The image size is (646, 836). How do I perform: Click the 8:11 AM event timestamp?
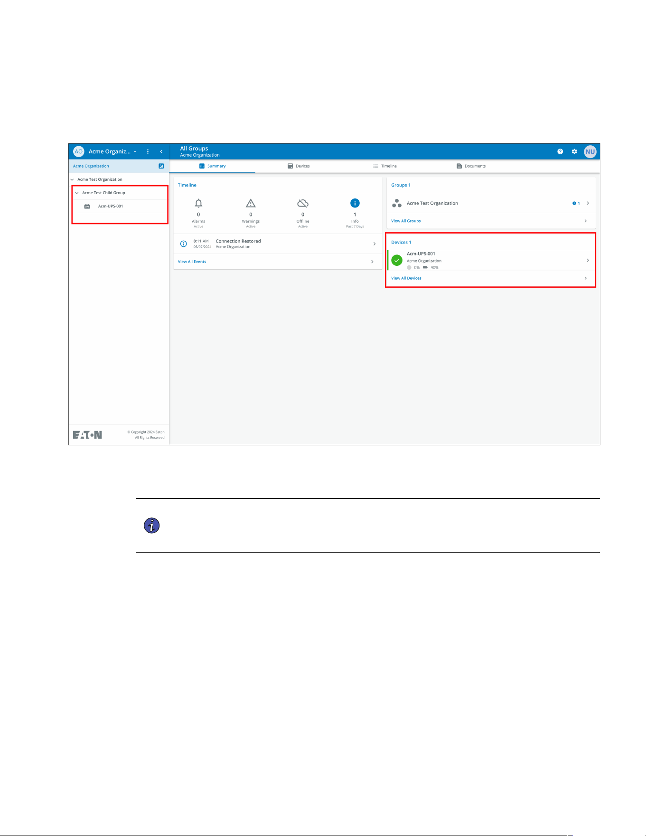(x=201, y=241)
